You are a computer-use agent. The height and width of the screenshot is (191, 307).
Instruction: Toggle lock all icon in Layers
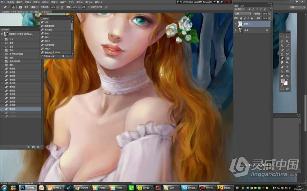tap(252, 18)
